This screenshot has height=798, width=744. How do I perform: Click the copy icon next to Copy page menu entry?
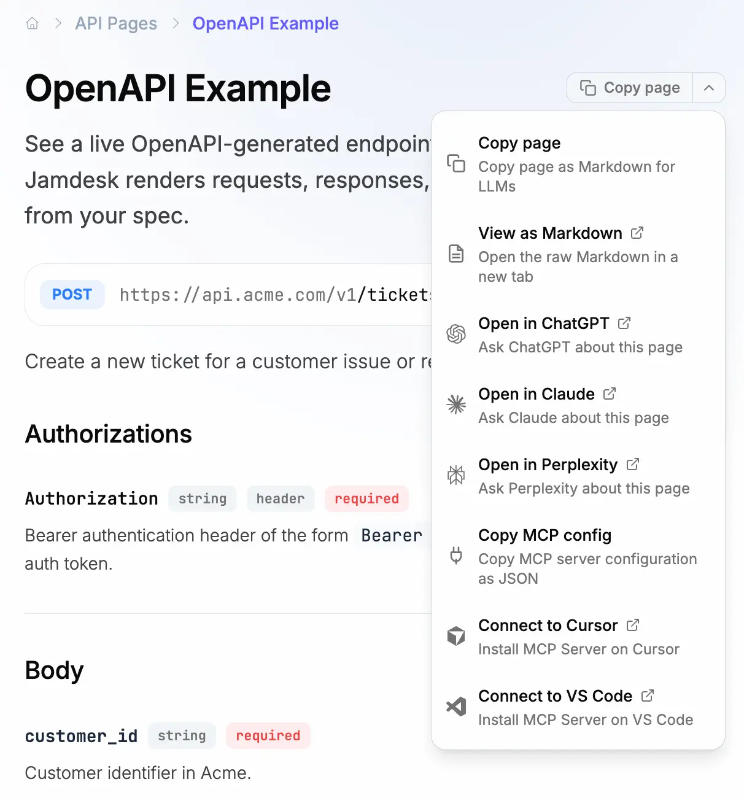pyautogui.click(x=456, y=164)
